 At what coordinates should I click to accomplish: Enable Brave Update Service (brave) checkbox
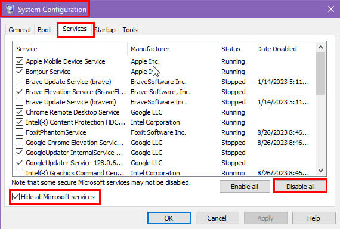[x=19, y=82]
